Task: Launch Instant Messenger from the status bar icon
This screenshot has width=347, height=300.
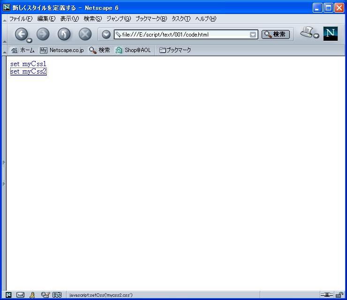Action: pos(32,295)
